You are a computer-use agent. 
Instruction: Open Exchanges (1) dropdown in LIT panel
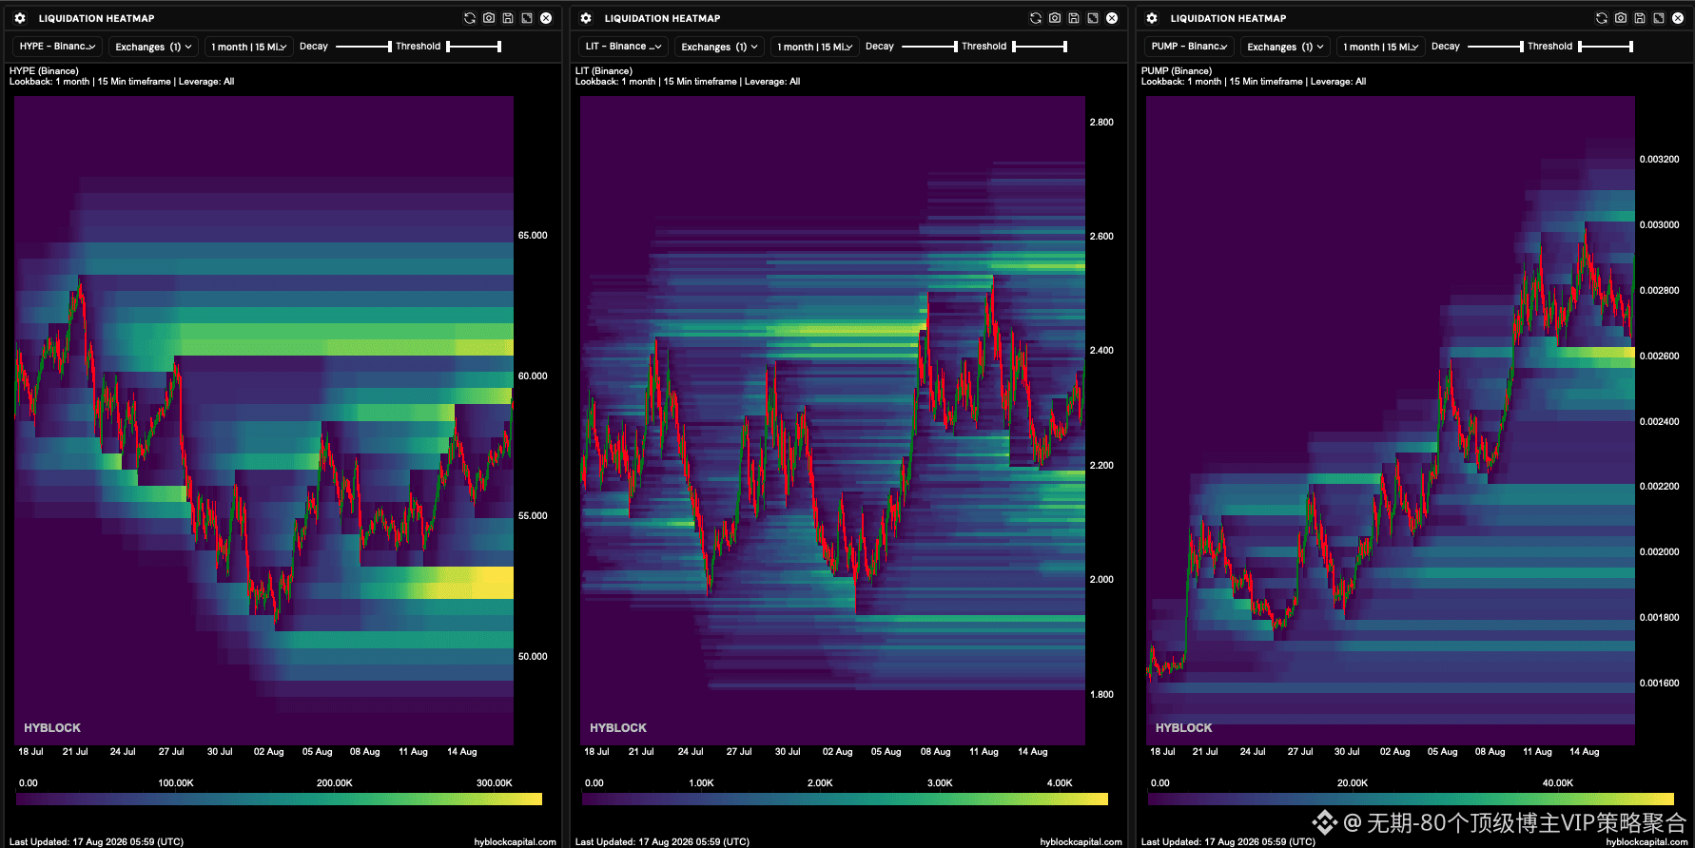(719, 47)
